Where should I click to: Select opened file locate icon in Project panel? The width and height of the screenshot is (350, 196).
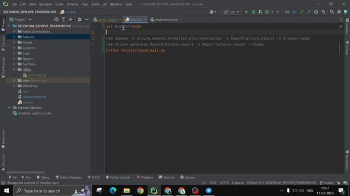tap(56, 20)
